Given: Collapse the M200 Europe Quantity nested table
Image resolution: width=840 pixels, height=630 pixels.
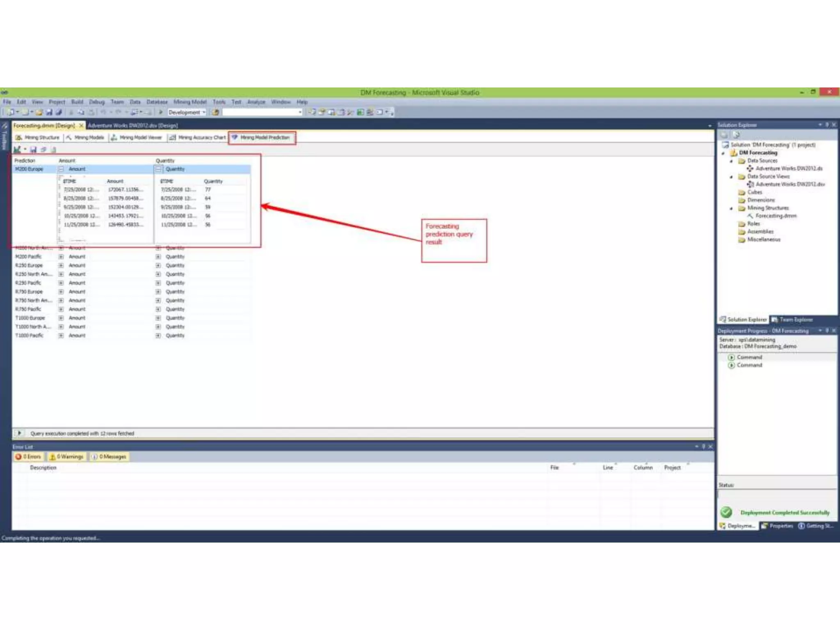Looking at the screenshot, I should click(158, 169).
